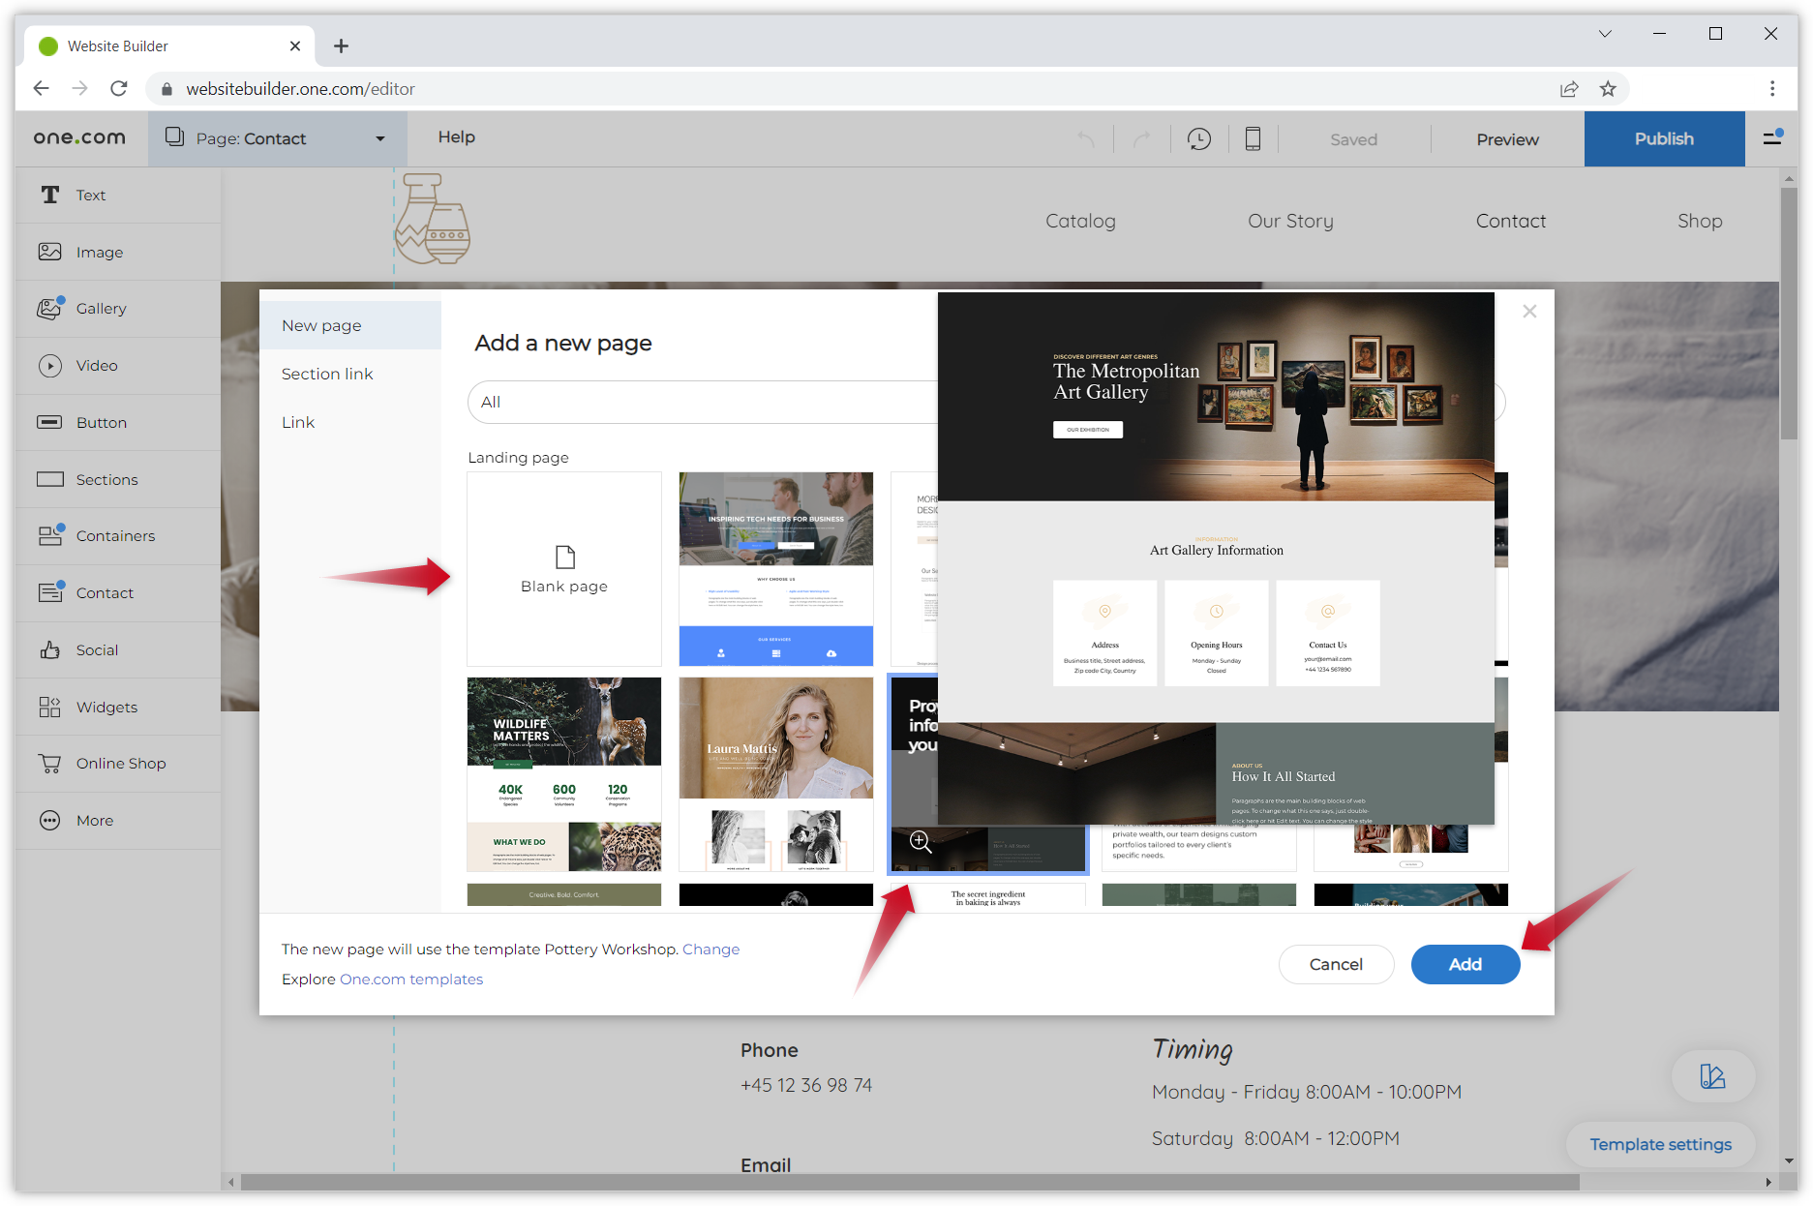Zoom preview magnifier on selected template

coord(921,842)
